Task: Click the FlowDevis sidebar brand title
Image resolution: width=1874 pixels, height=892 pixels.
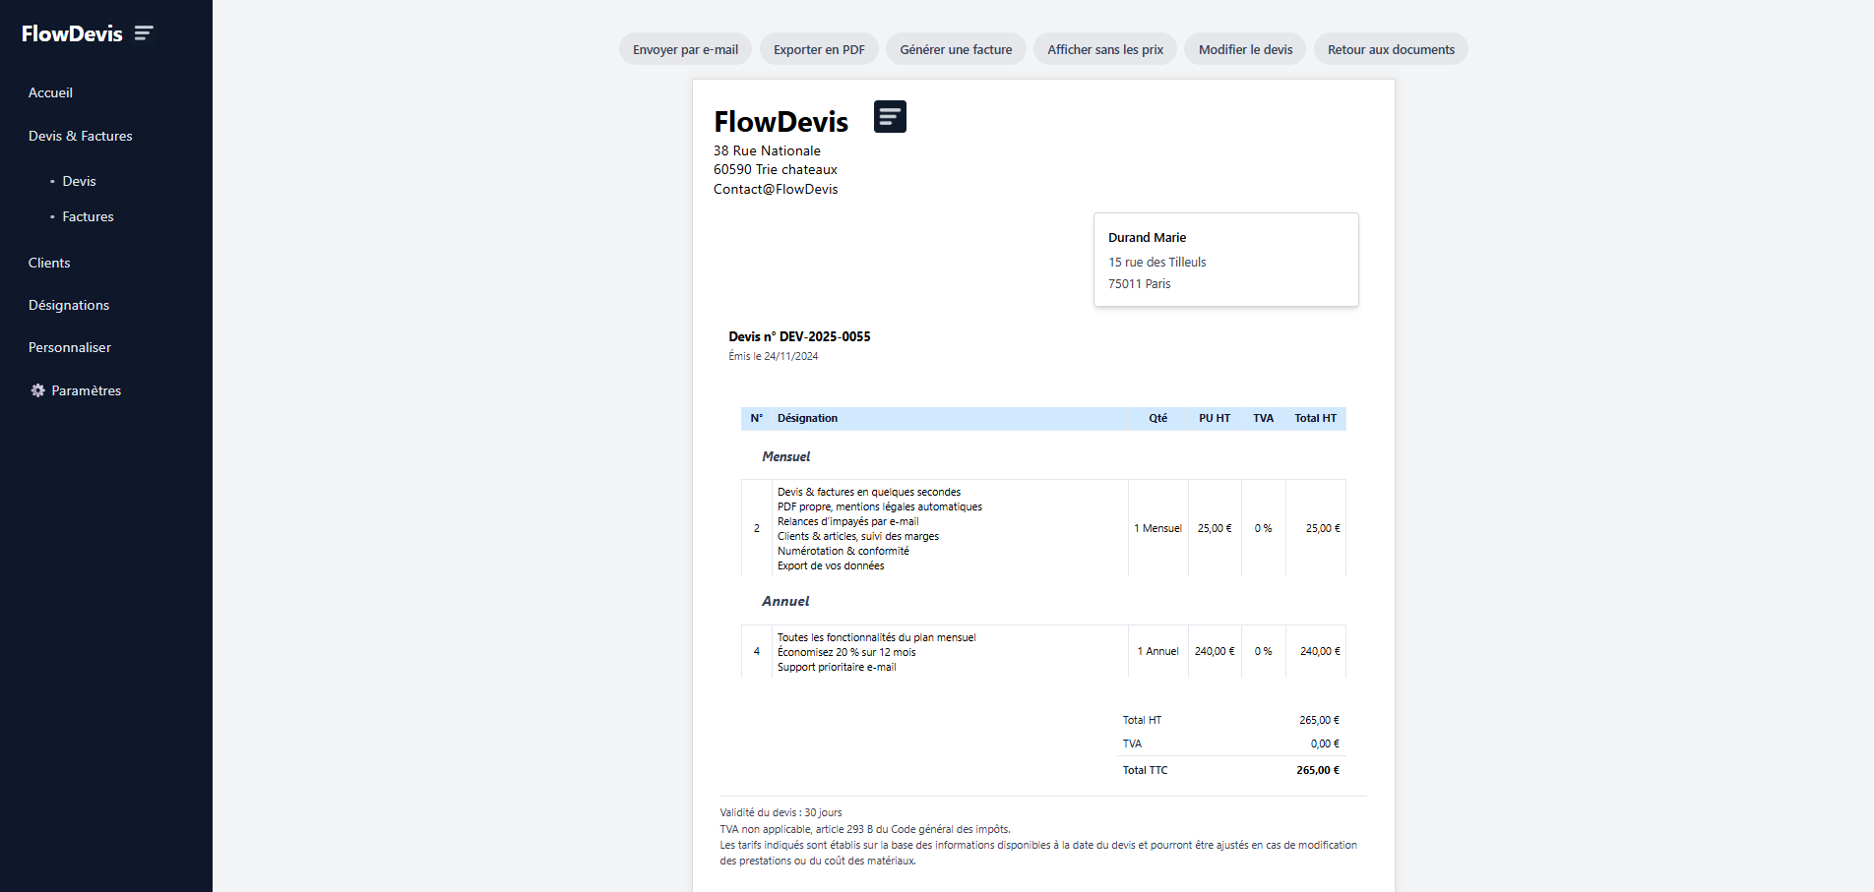Action: tap(72, 33)
